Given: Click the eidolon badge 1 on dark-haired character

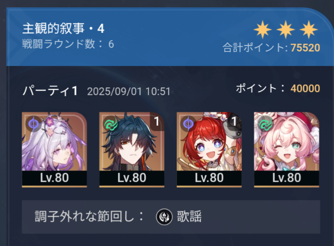Looking at the screenshot, I should 157,121.
